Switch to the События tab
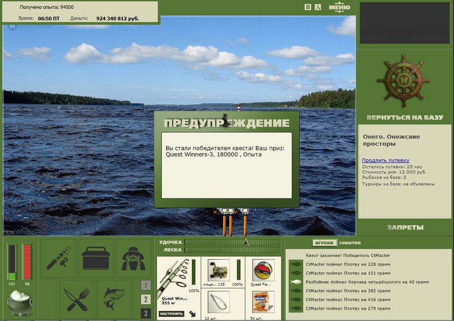 [350, 243]
